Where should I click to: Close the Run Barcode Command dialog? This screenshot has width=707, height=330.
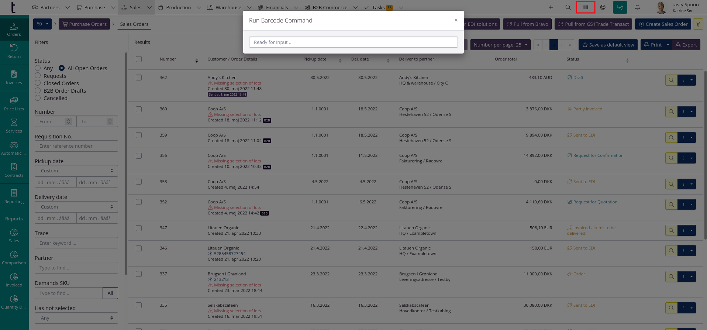pyautogui.click(x=456, y=20)
